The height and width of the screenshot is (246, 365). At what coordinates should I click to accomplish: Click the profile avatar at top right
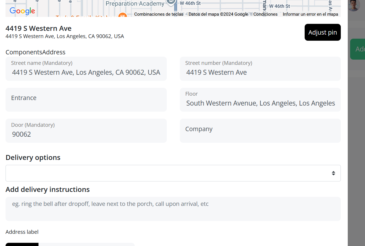353,6
